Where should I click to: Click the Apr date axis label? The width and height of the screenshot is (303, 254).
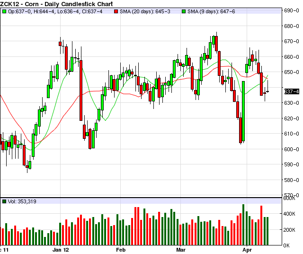247,250
